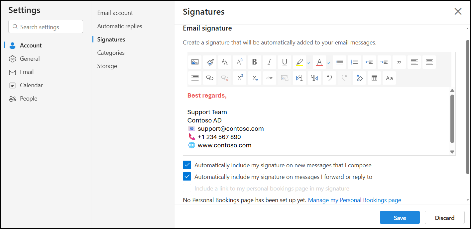Uncheck automatically include signature on new messages
Screen dimensions: 471x229
click(x=187, y=165)
